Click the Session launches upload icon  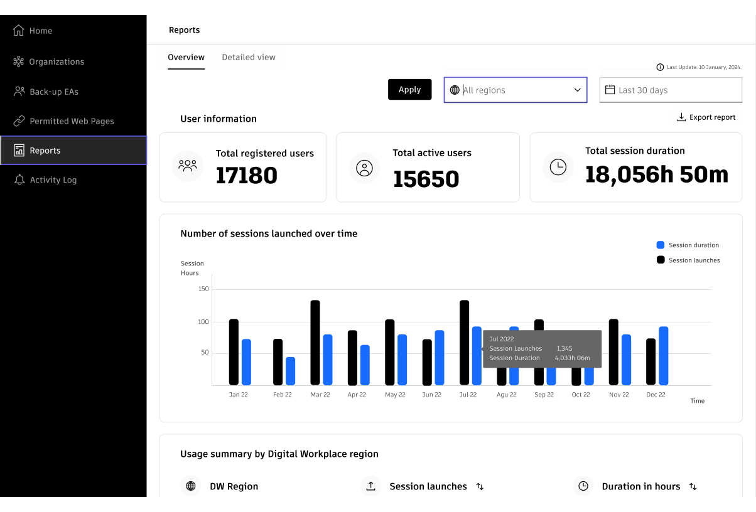370,486
